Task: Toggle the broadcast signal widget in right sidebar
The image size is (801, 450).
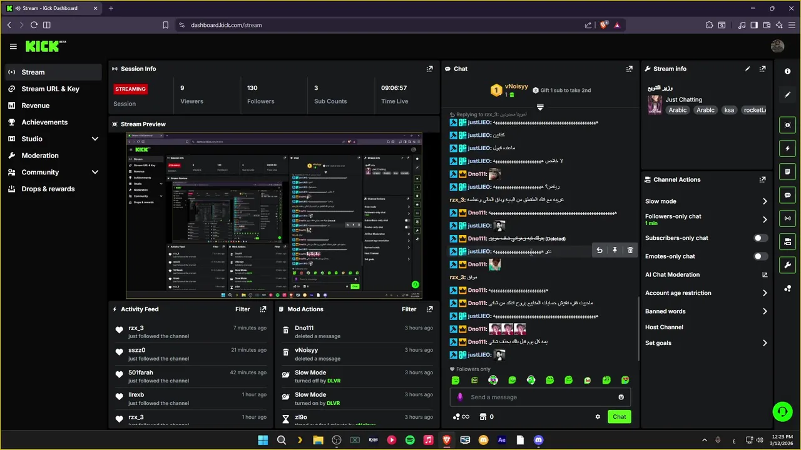Action: [788, 218]
